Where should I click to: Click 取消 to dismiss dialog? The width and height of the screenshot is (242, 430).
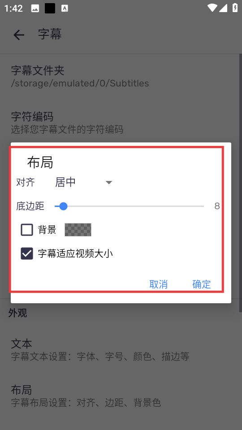[x=159, y=284]
